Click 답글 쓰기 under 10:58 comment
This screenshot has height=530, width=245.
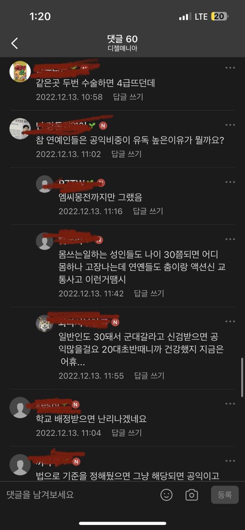[x=128, y=97]
